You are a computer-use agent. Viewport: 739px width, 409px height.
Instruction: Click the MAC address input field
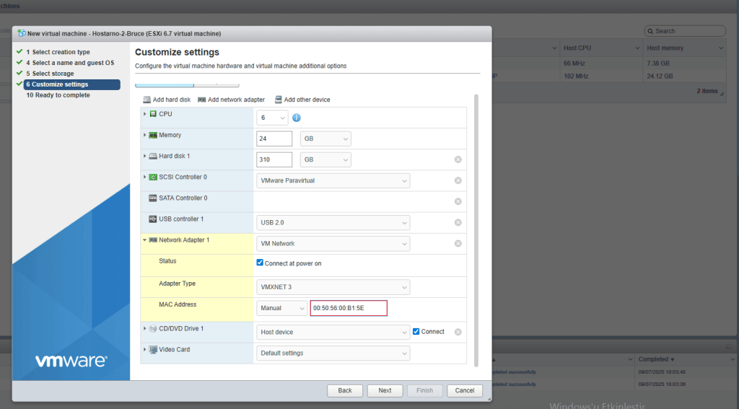(x=349, y=308)
